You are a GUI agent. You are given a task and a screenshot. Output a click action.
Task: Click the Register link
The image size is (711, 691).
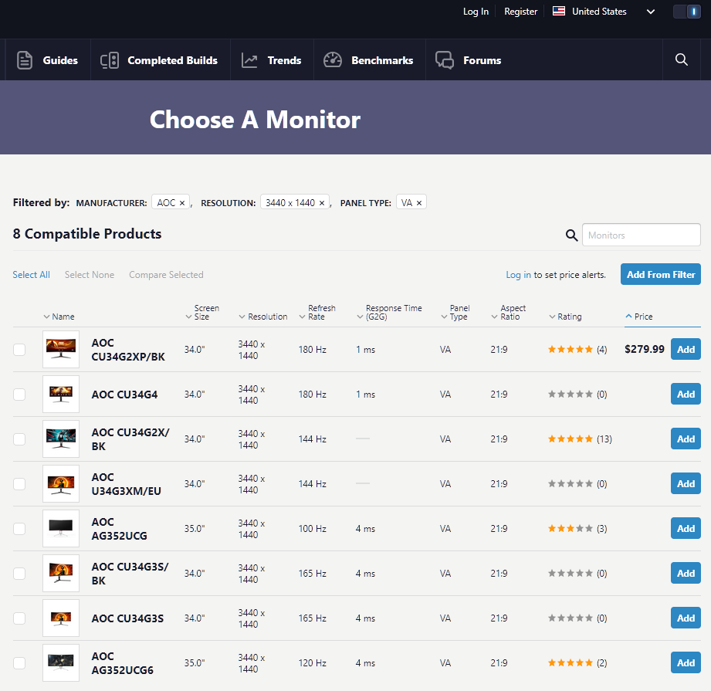[x=520, y=12]
